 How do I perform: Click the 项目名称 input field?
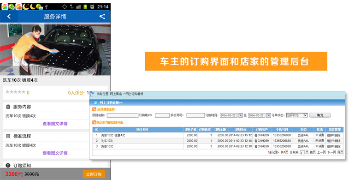(123, 115)
